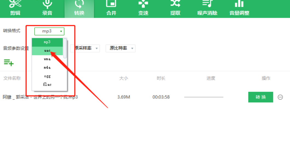Choose wma from the format list

47,59
